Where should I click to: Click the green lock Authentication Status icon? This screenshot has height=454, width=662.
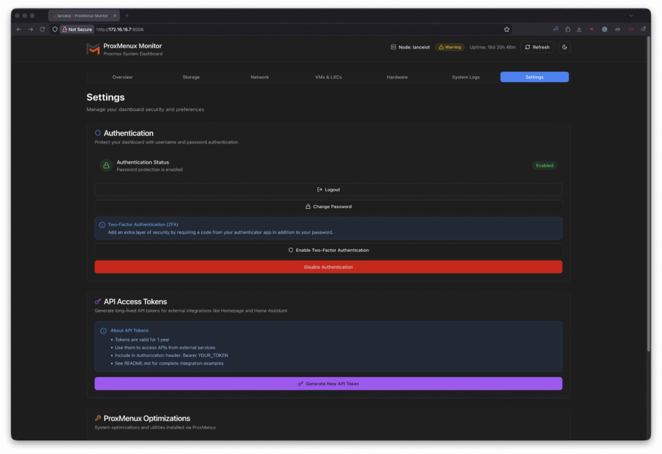coord(106,166)
